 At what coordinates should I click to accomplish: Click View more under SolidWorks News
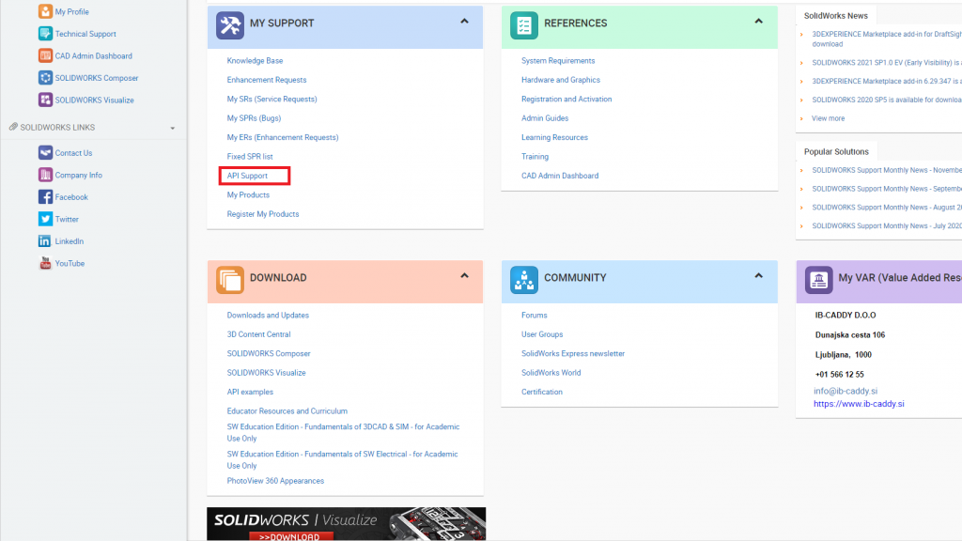[827, 118]
